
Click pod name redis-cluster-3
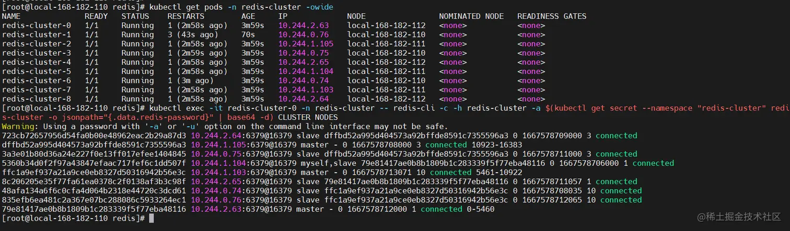click(x=37, y=53)
